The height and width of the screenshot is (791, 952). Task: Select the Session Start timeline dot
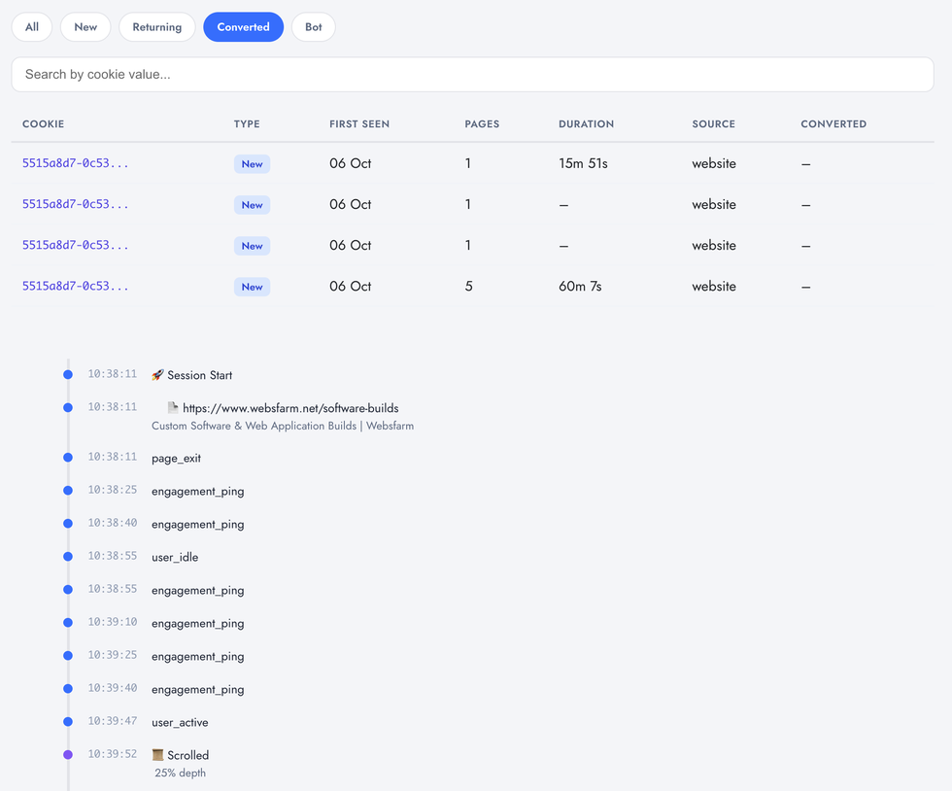[68, 375]
